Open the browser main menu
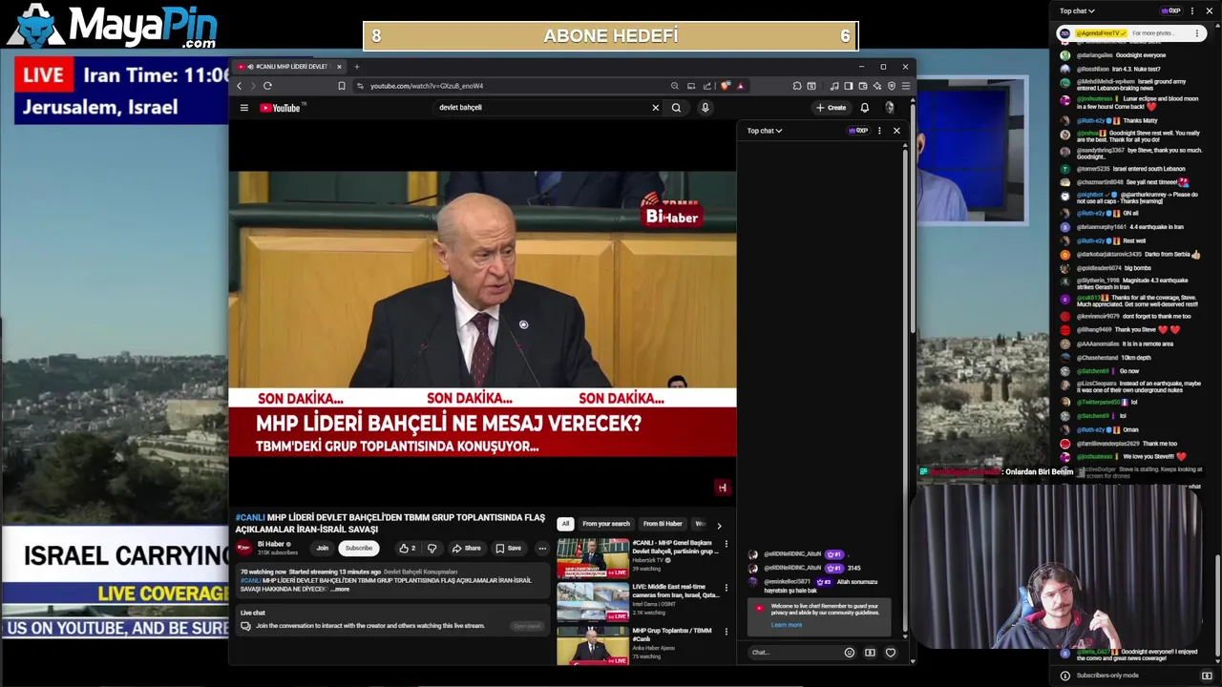The width and height of the screenshot is (1222, 687). tap(905, 86)
